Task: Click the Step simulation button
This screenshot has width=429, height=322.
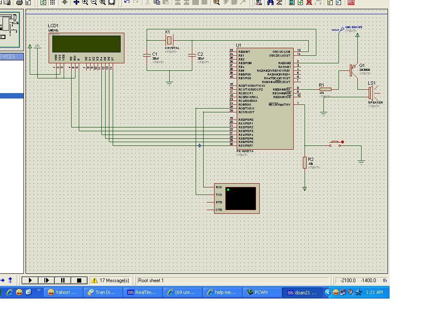Action: point(47,280)
